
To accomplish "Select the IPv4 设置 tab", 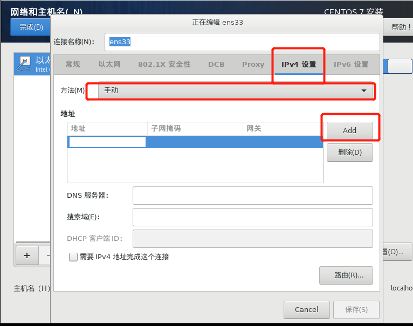I will tap(299, 64).
